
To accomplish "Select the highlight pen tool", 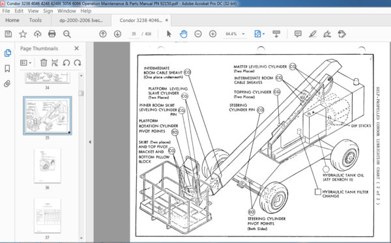I will (312, 34).
